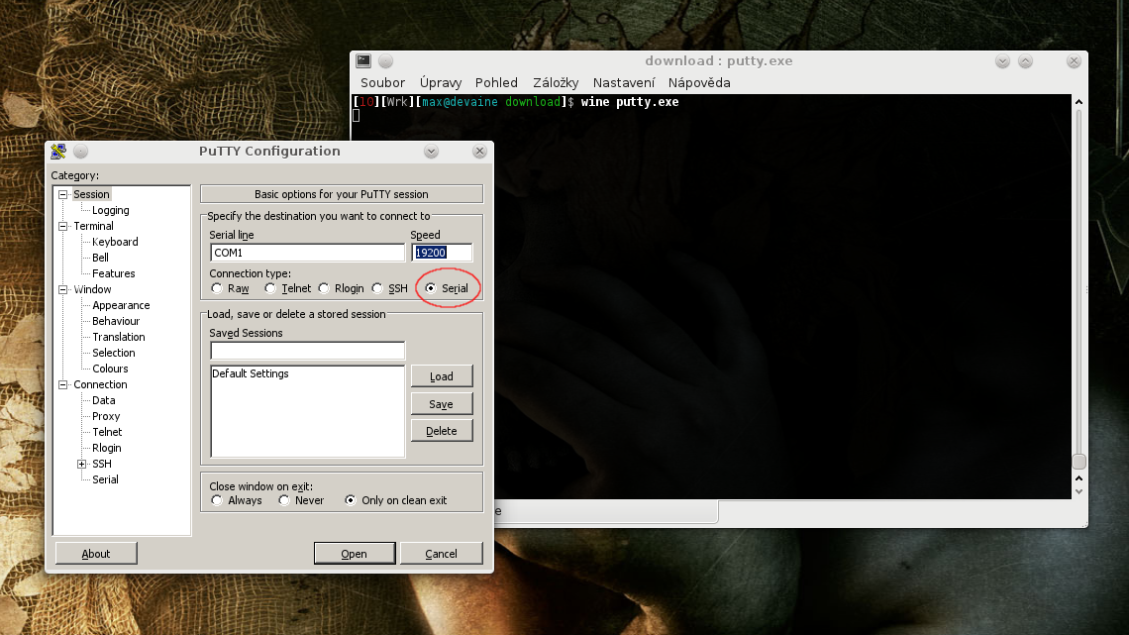The image size is (1129, 635).
Task: Select the Raw connection type
Action: point(217,288)
